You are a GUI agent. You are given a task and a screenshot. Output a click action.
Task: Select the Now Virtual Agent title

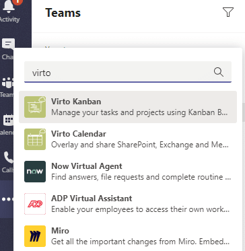point(87,166)
